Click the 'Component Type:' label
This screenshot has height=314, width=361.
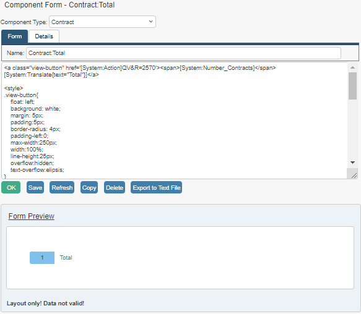pos(24,22)
